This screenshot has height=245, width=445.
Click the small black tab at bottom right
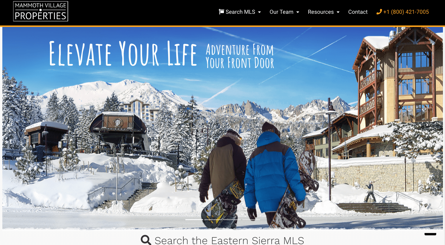click(x=430, y=234)
